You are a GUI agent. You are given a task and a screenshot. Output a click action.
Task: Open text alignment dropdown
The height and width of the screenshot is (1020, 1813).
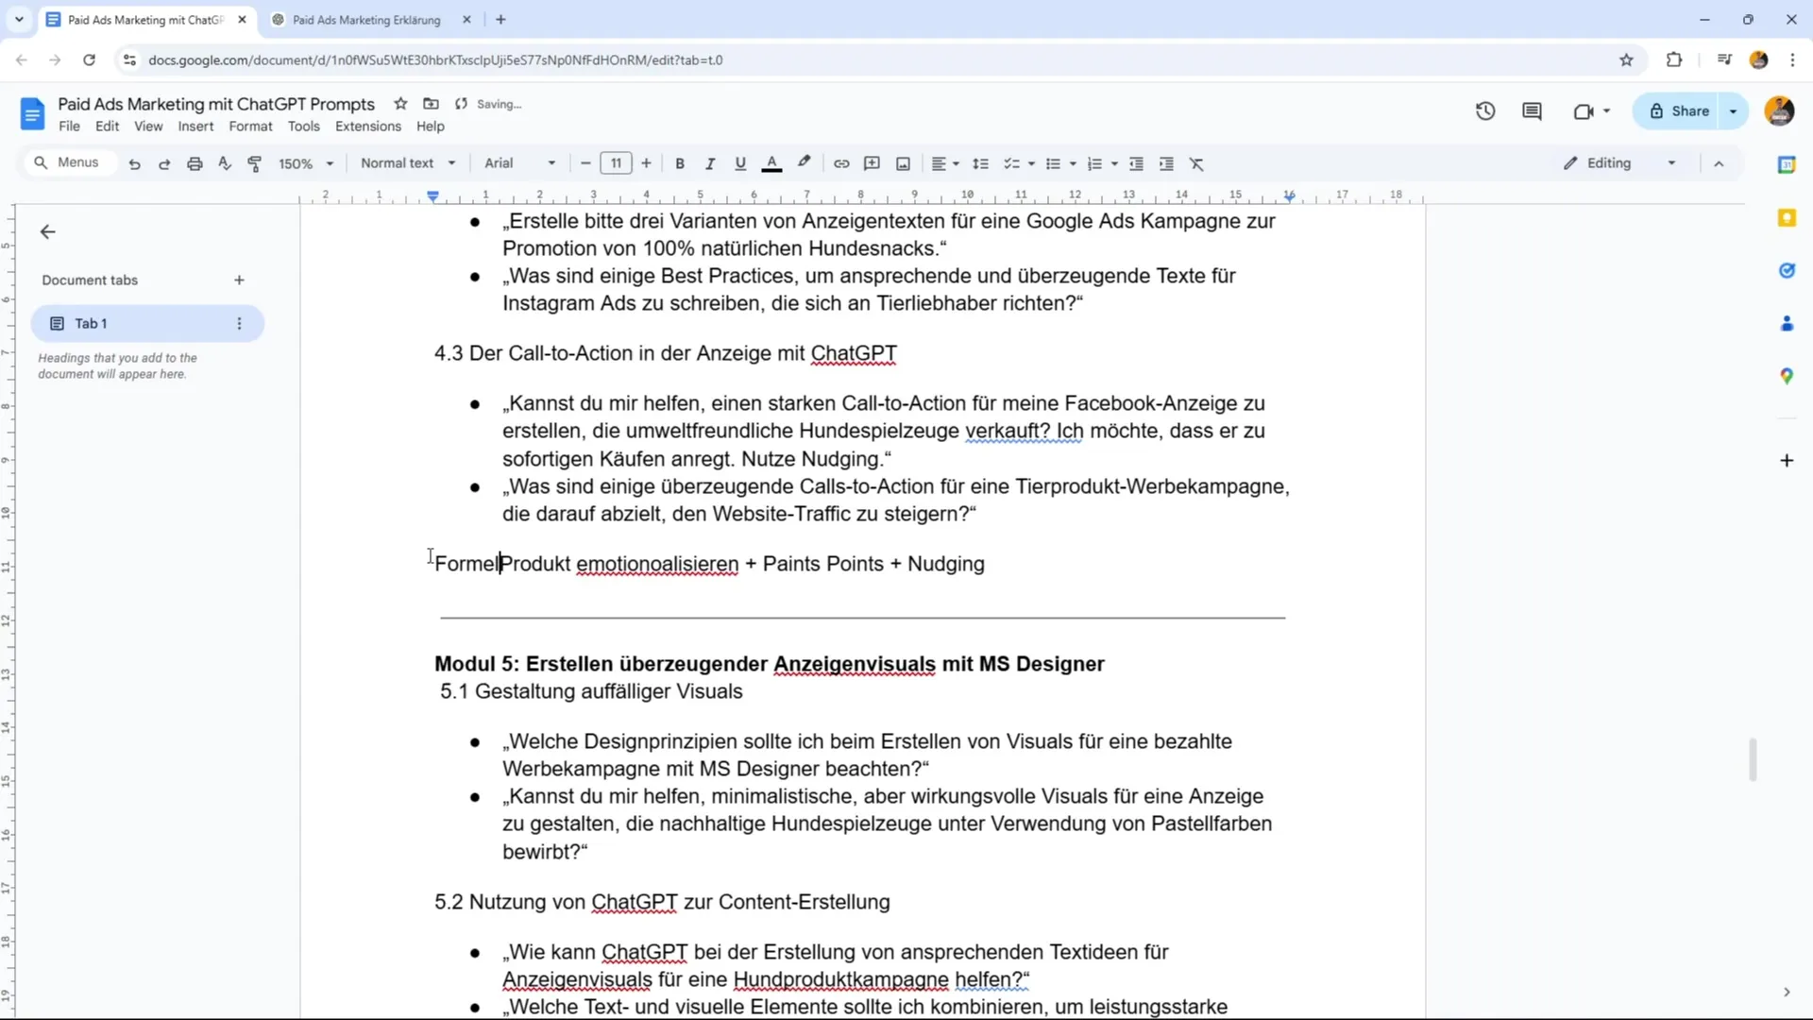945,163
